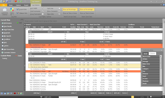This screenshot has height=98, width=165.
Task: Toggle the Show Comments checkbox
Action: 59,11
